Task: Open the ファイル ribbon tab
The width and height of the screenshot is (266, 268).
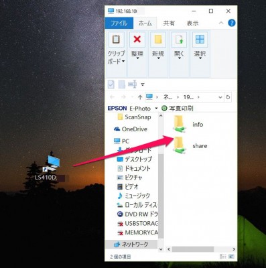Action: click(119, 23)
